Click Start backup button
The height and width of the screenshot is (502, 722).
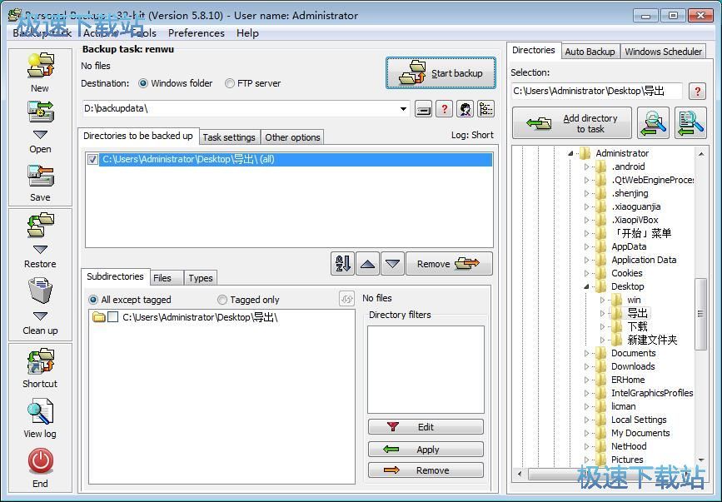coord(441,73)
